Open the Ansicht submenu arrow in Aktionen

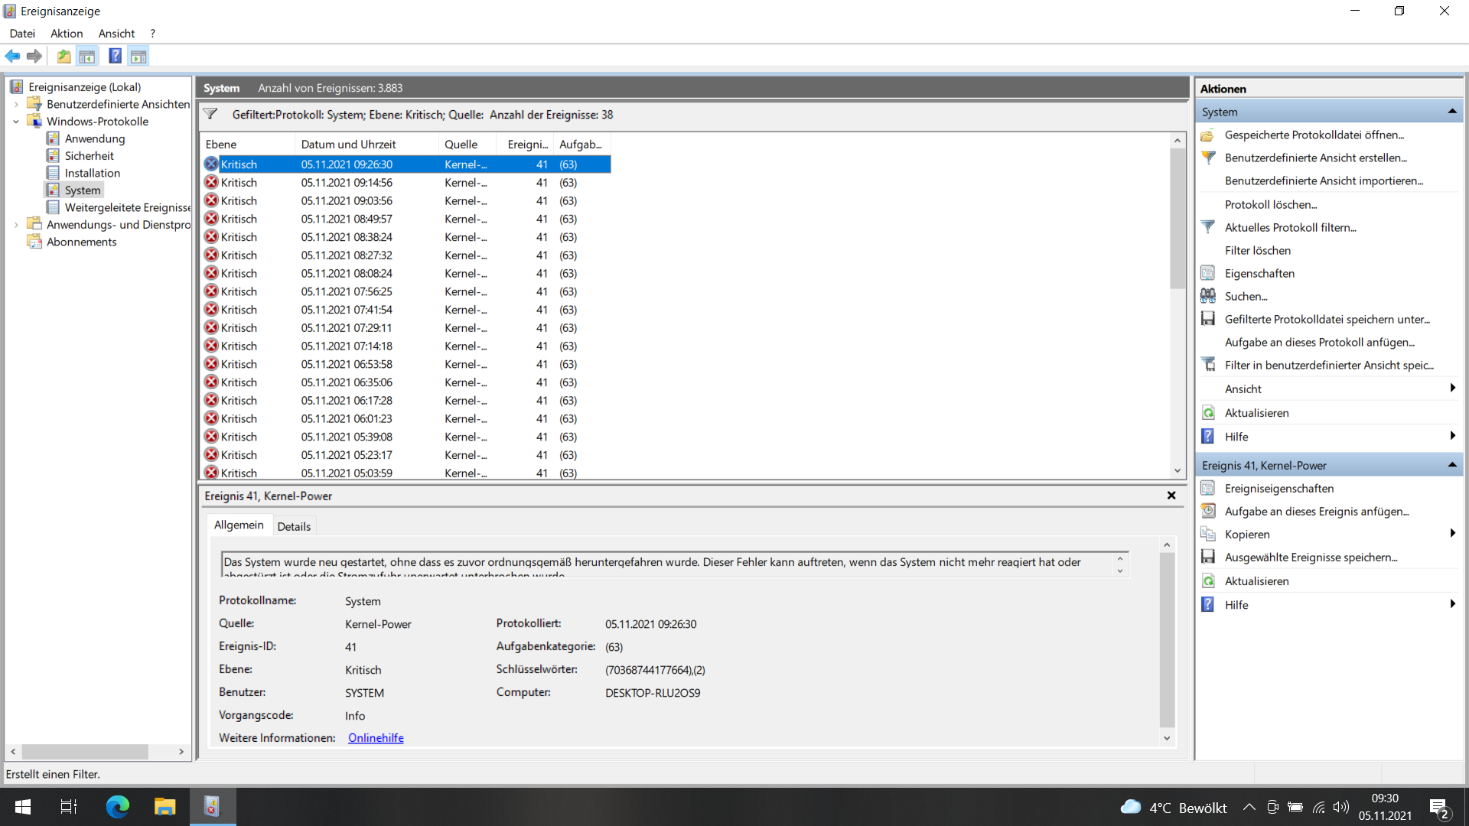pos(1451,389)
